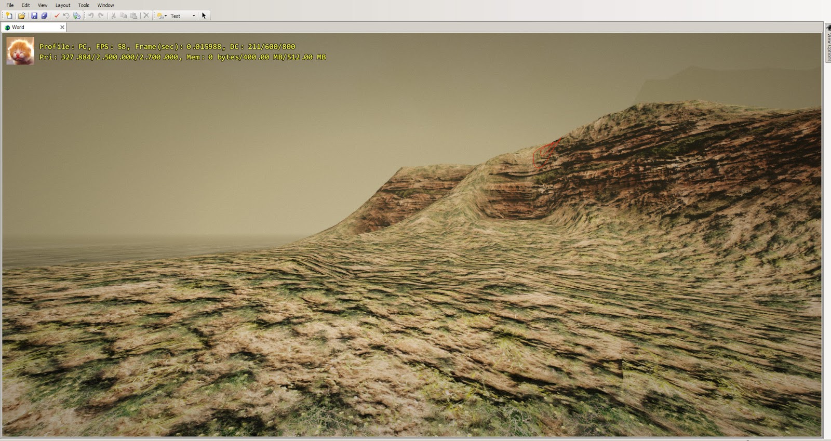Click the Pri and Mem stats line
The height and width of the screenshot is (441, 831).
tap(183, 57)
